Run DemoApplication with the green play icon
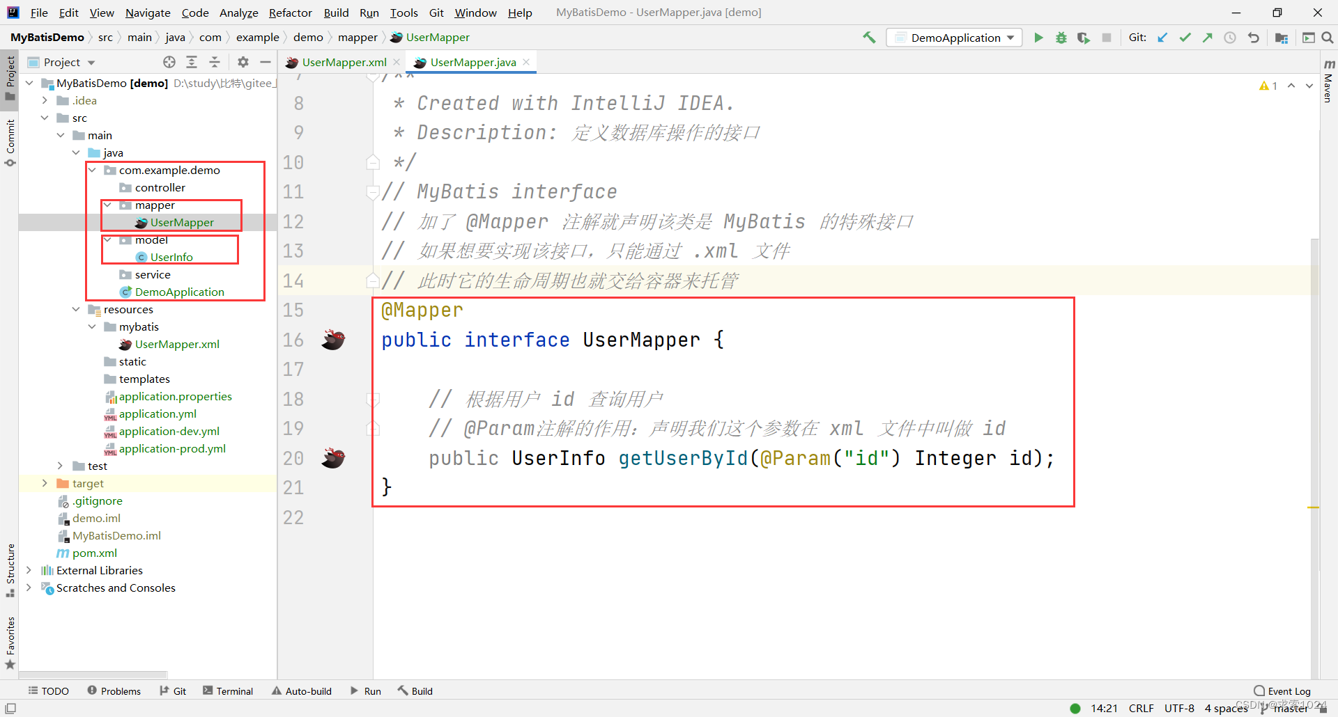This screenshot has height=717, width=1338. click(x=1038, y=38)
